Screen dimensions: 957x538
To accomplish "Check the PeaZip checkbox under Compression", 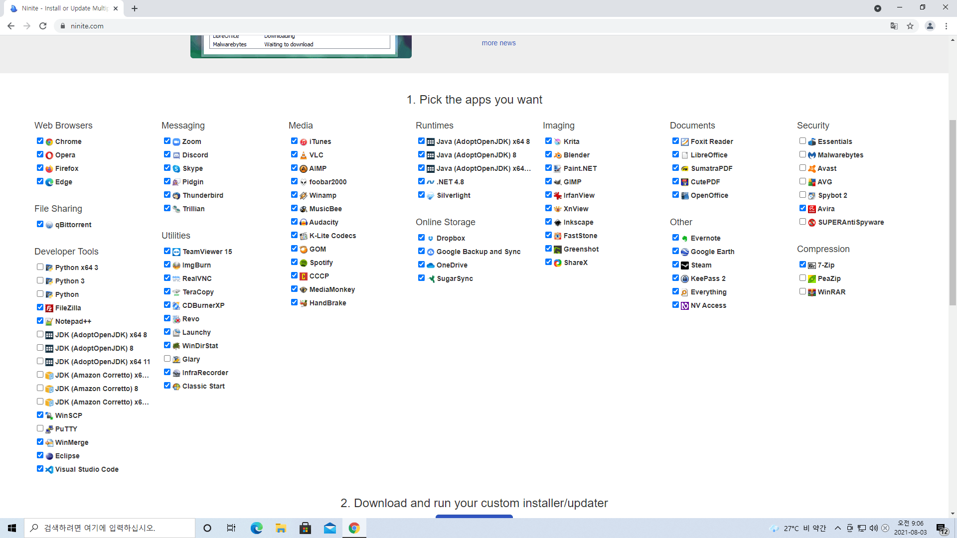I will [802, 278].
